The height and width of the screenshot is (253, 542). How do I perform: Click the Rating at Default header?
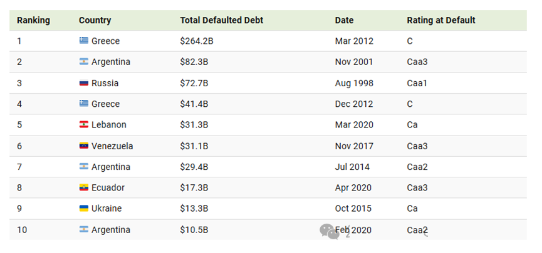coord(441,21)
